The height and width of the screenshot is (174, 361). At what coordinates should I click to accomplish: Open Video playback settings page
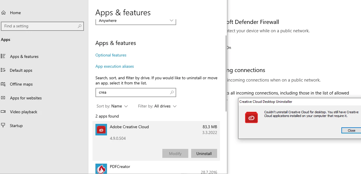[x=24, y=112]
